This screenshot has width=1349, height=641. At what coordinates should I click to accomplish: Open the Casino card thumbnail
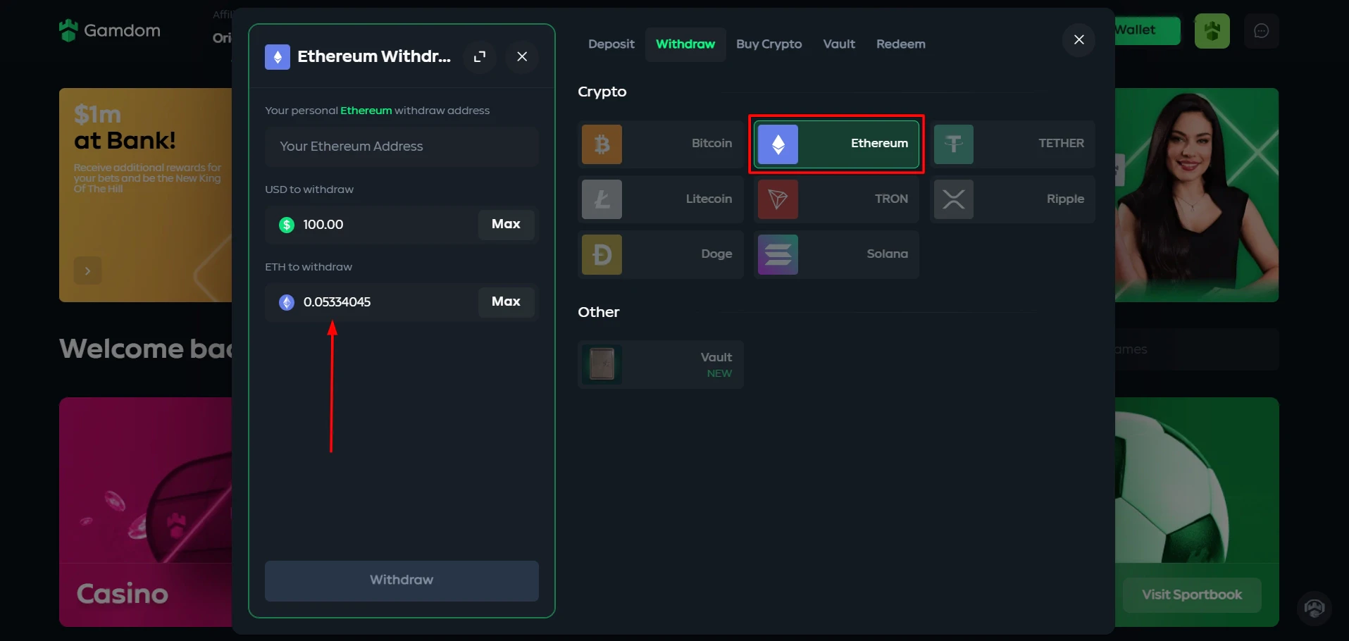[x=146, y=512]
